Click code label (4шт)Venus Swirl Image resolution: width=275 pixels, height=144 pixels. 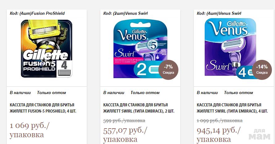(x=219, y=13)
